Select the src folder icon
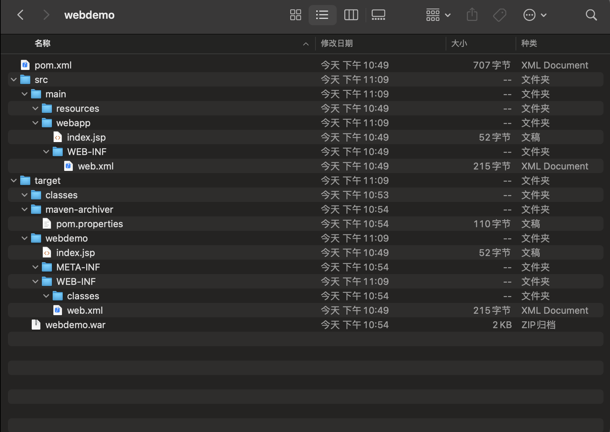 click(x=25, y=79)
